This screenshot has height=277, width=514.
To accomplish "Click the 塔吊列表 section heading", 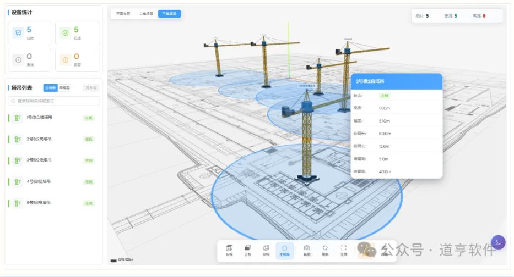I will 21,87.
